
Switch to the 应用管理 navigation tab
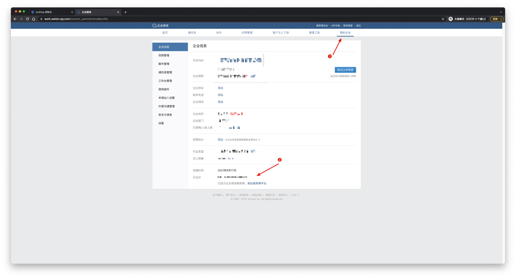(x=247, y=33)
